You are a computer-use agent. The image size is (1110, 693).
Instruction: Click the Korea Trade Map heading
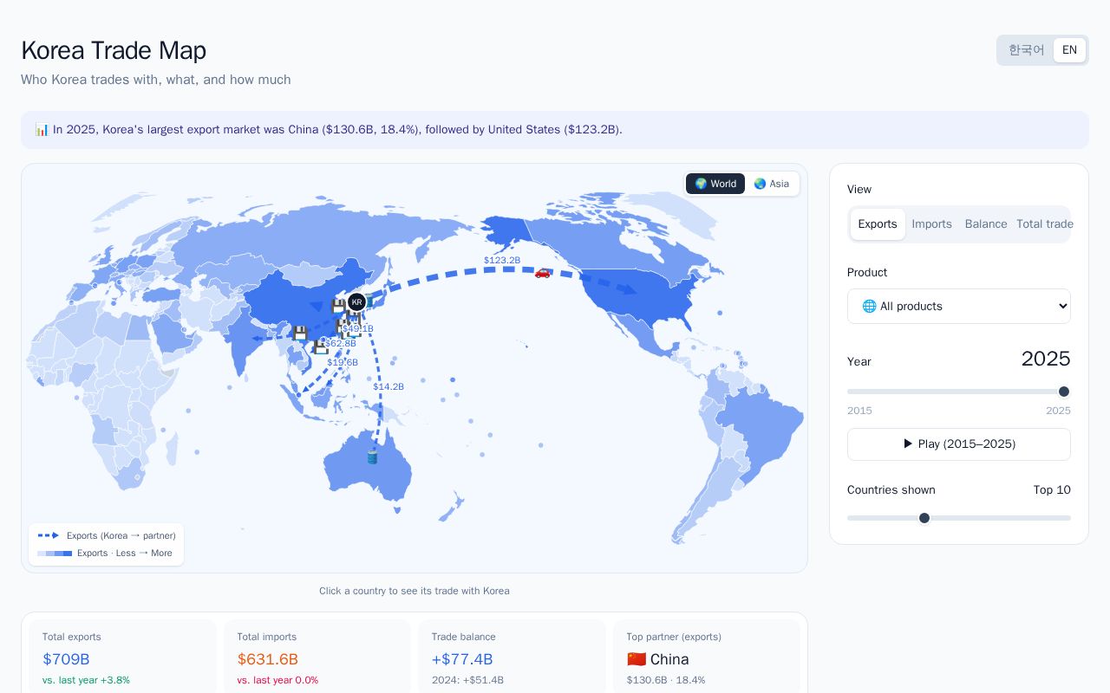point(114,50)
